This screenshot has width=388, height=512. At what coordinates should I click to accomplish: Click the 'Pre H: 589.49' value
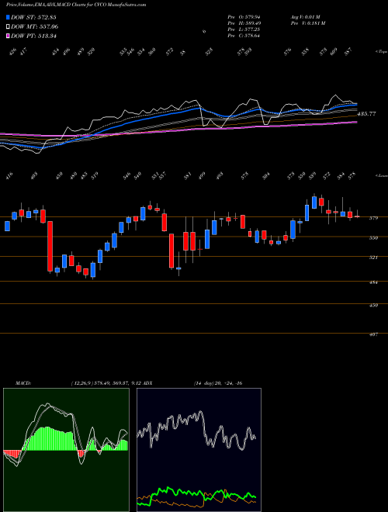pyautogui.click(x=244, y=23)
